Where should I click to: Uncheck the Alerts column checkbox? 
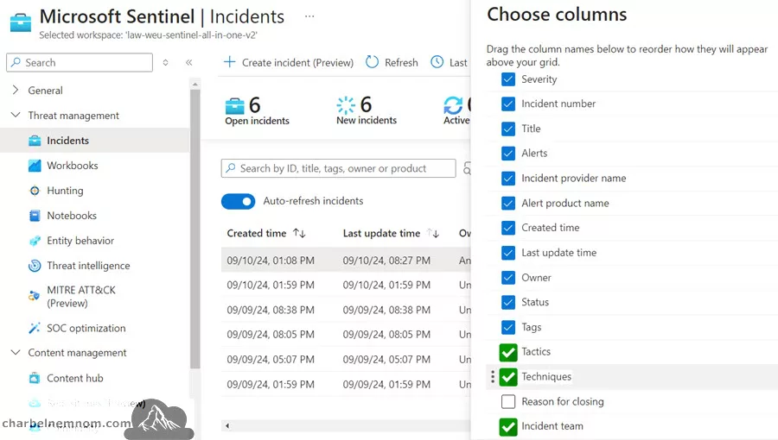[x=508, y=154]
